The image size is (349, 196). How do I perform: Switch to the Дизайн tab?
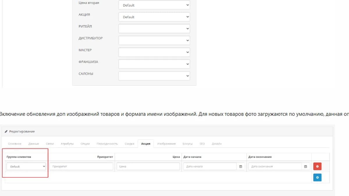[x=217, y=144]
